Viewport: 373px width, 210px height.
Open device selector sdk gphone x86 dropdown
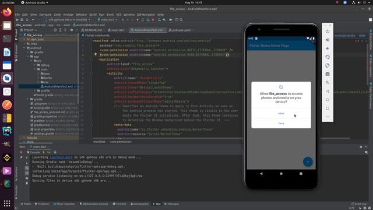68,20
